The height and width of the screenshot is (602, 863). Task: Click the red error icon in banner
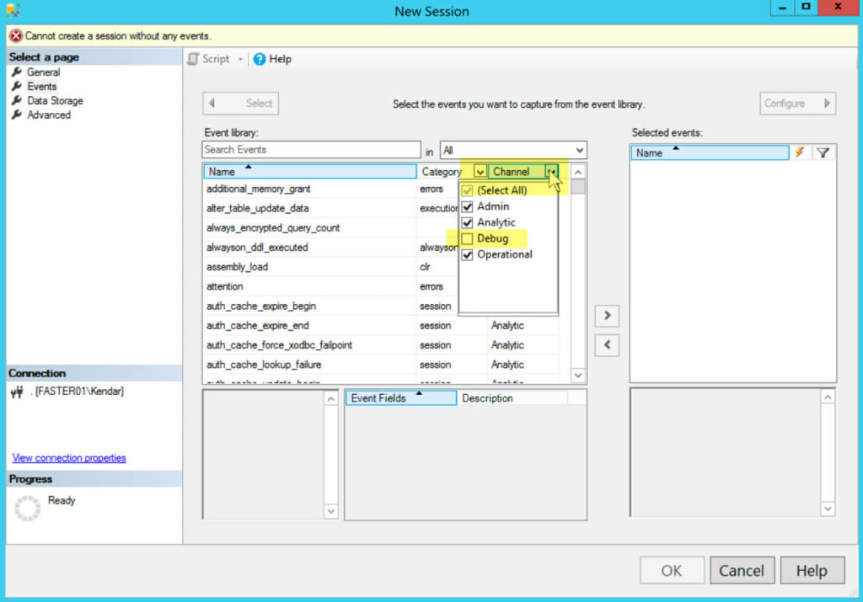[x=15, y=36]
